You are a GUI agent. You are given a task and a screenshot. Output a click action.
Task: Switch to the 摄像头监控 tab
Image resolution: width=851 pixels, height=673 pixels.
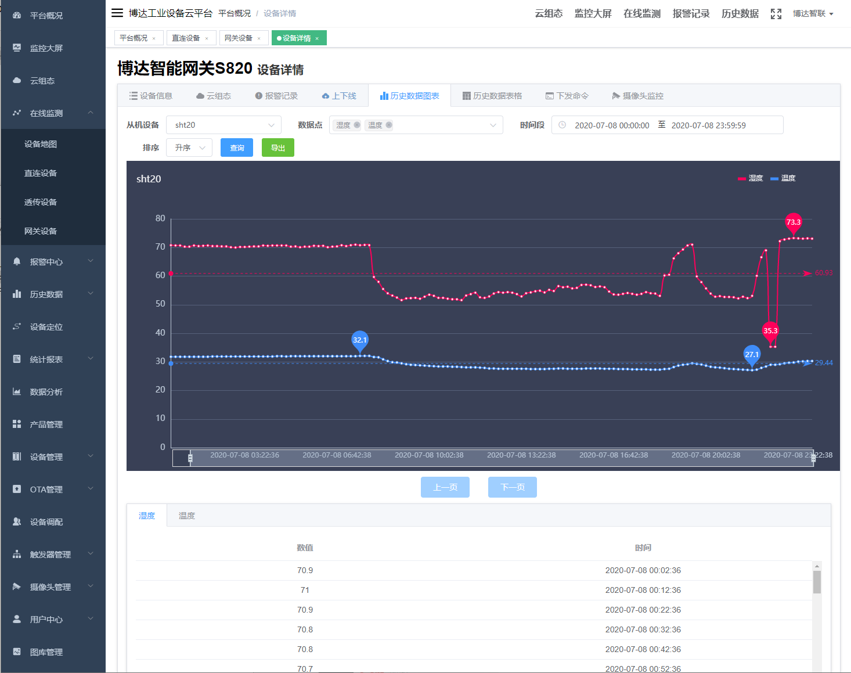coord(638,96)
